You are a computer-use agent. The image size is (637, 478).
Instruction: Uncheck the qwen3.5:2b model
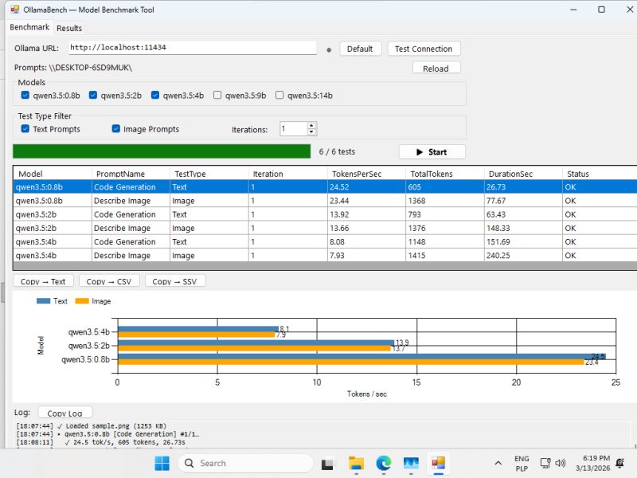pyautogui.click(x=93, y=95)
